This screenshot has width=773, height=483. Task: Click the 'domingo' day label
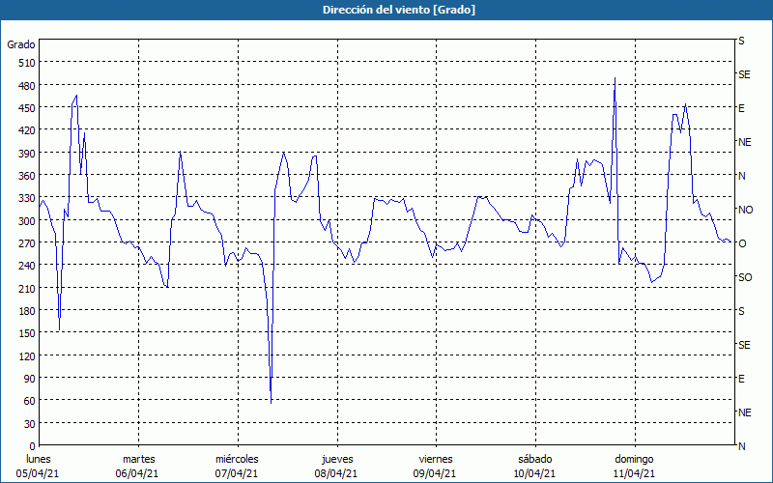point(634,460)
